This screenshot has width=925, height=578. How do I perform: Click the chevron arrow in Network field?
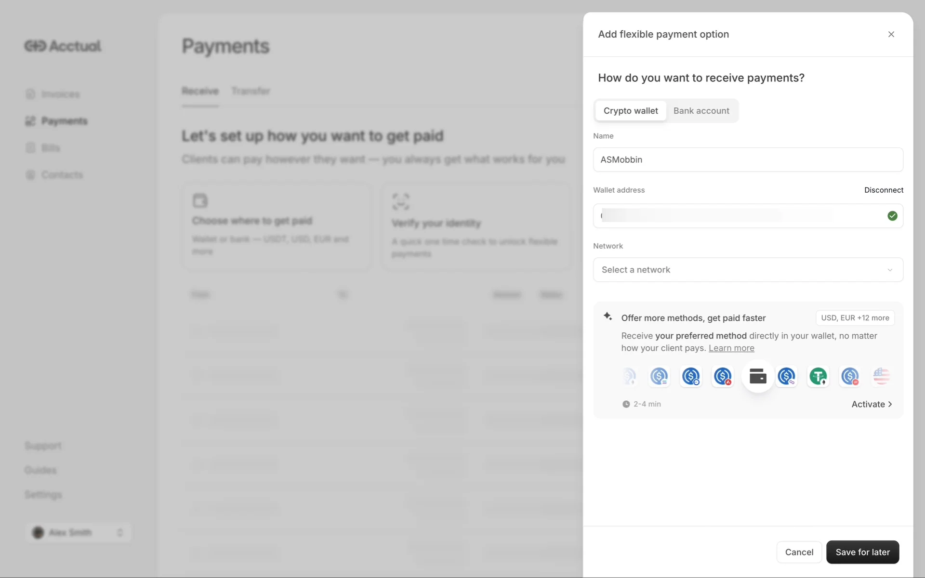point(890,270)
